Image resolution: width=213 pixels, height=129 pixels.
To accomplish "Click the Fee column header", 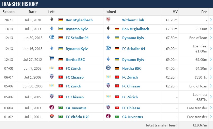I will pos(204,12).
